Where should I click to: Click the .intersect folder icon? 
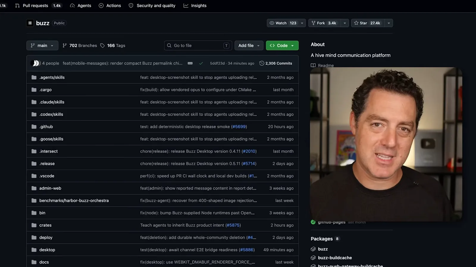click(x=34, y=151)
